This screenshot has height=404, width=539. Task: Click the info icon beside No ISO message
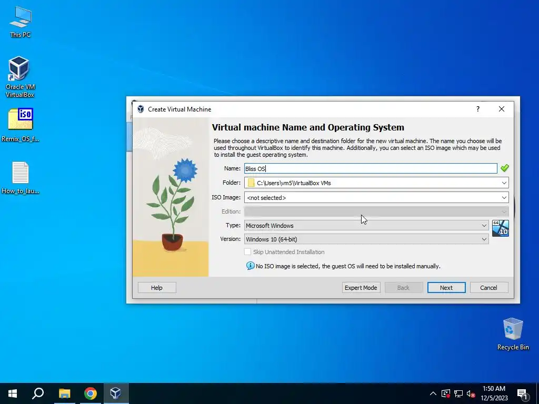[250, 266]
